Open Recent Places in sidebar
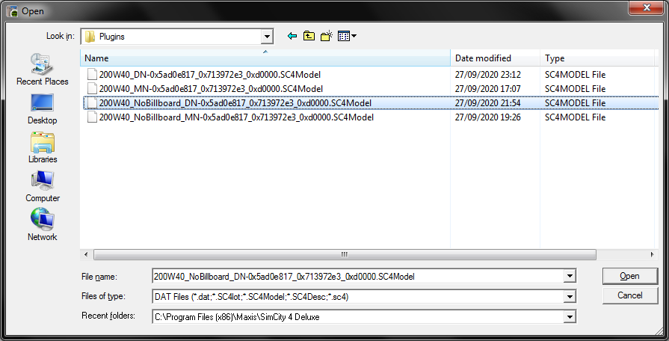The height and width of the screenshot is (341, 669). (x=43, y=69)
